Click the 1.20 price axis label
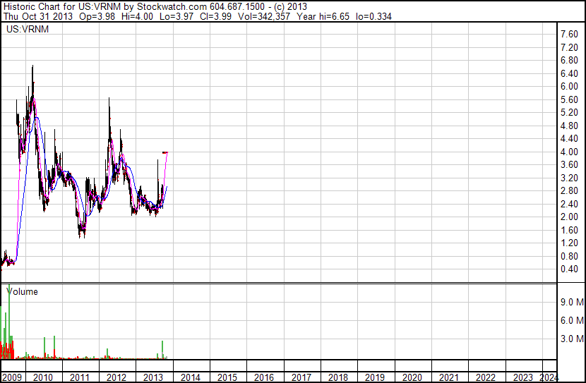586x383 pixels. (570, 243)
